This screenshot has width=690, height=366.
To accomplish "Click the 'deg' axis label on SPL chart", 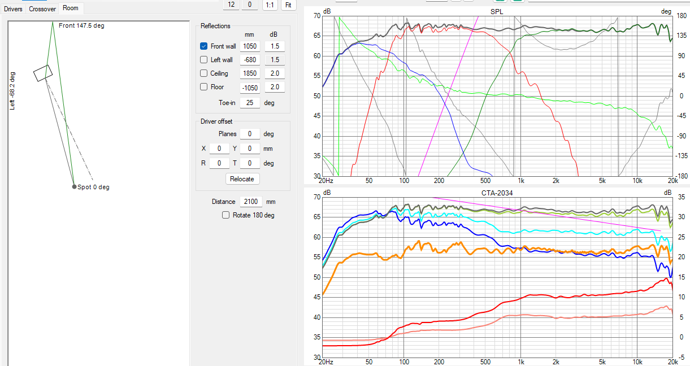I will (666, 11).
